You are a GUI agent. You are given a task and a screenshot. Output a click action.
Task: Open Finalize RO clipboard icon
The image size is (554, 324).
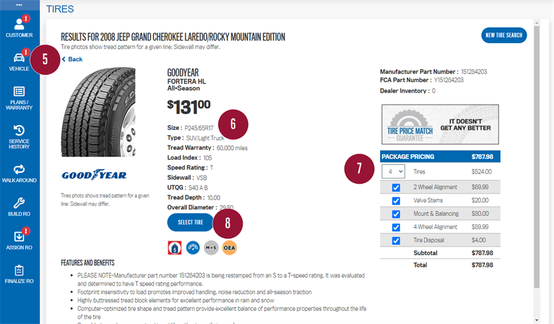(x=19, y=271)
